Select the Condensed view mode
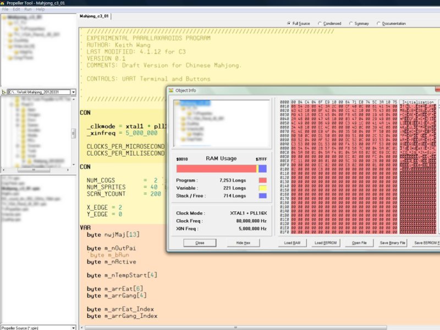The image size is (440, 330). 329,24
